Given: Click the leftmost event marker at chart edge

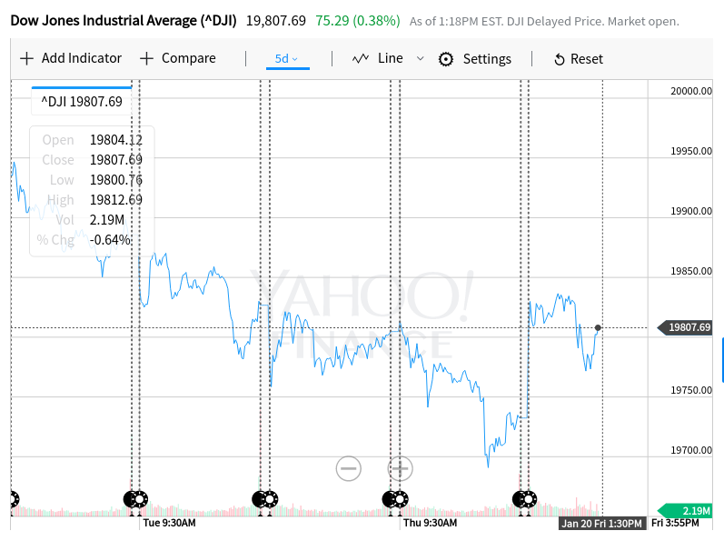Looking at the screenshot, I should click(14, 498).
